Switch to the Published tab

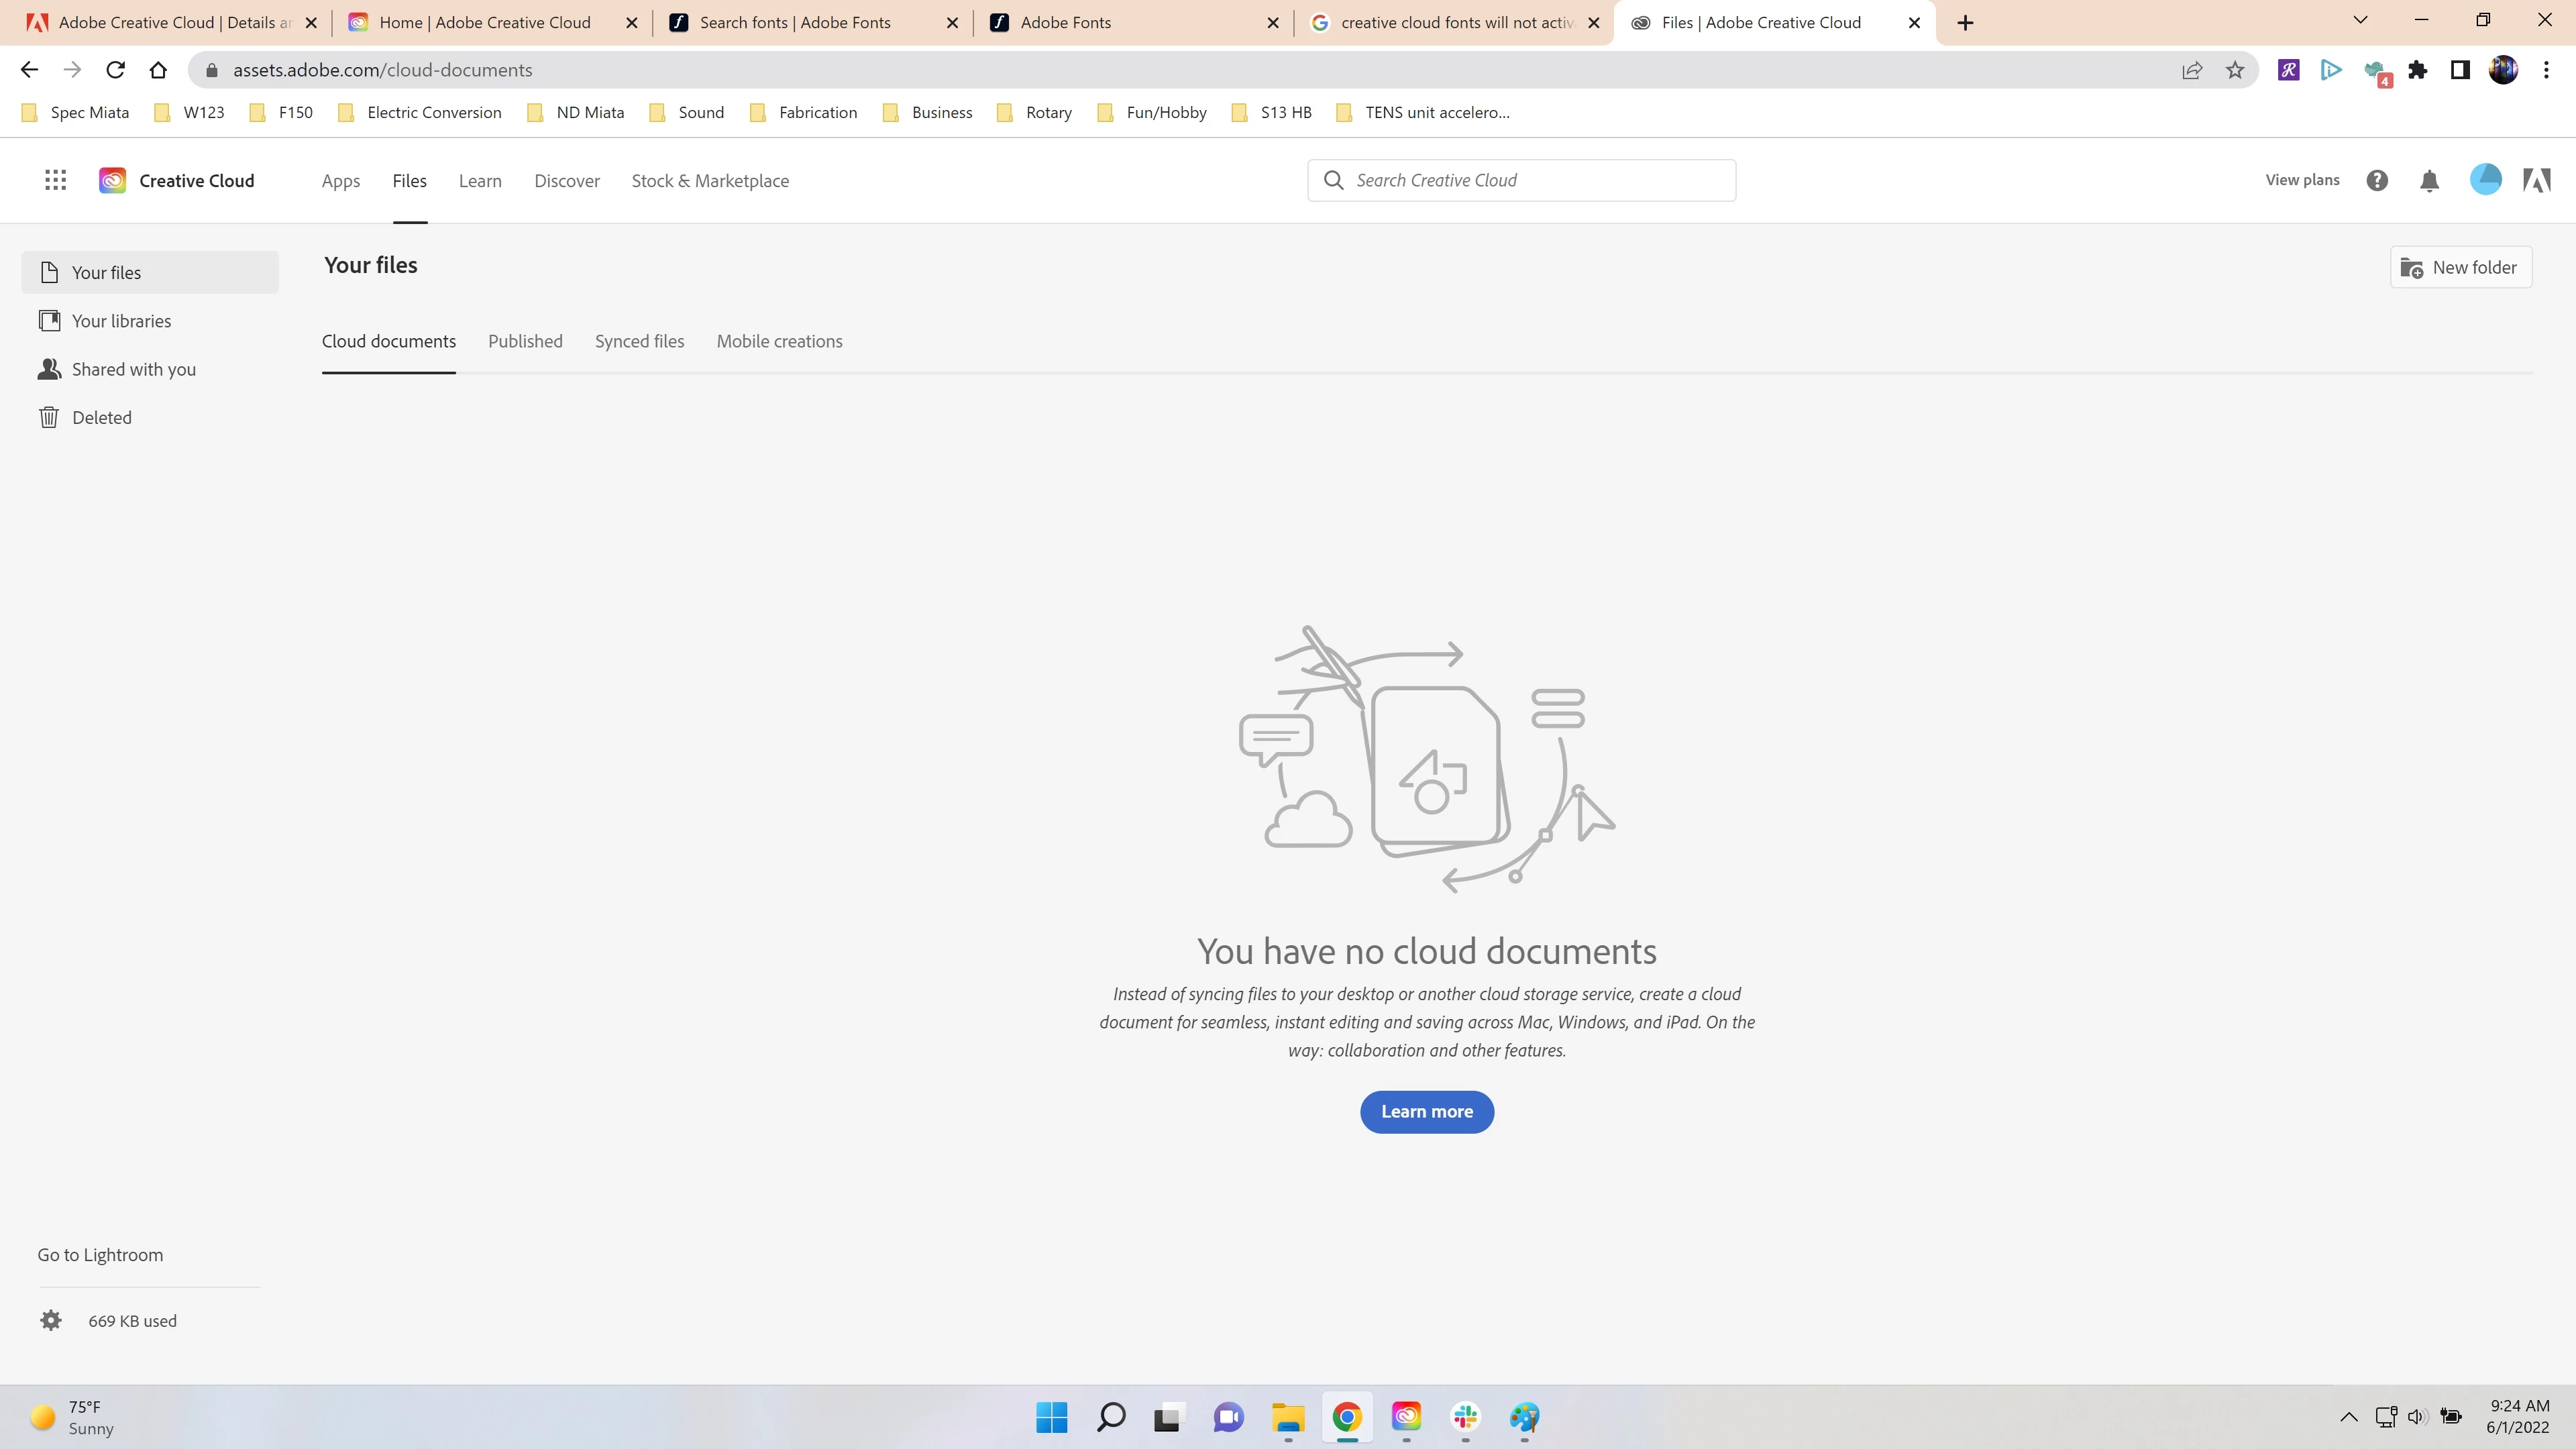coord(525,341)
